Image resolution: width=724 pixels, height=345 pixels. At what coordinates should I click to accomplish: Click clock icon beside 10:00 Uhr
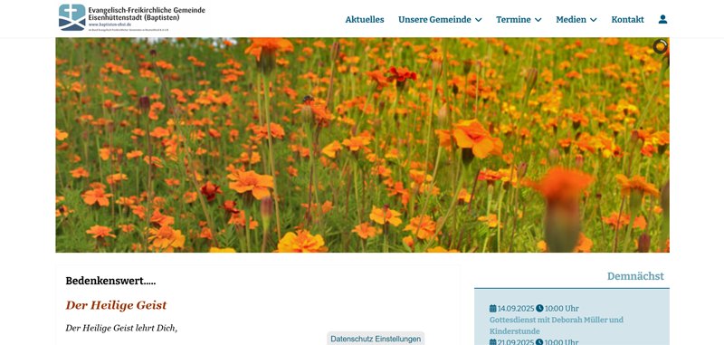pos(539,309)
